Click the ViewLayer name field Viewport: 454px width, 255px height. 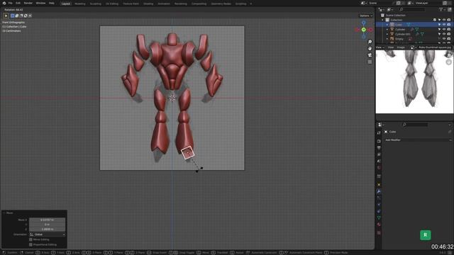[x=428, y=3]
